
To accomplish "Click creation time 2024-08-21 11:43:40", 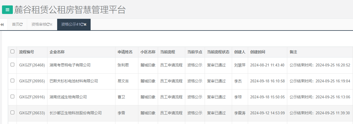I will click(267, 65).
